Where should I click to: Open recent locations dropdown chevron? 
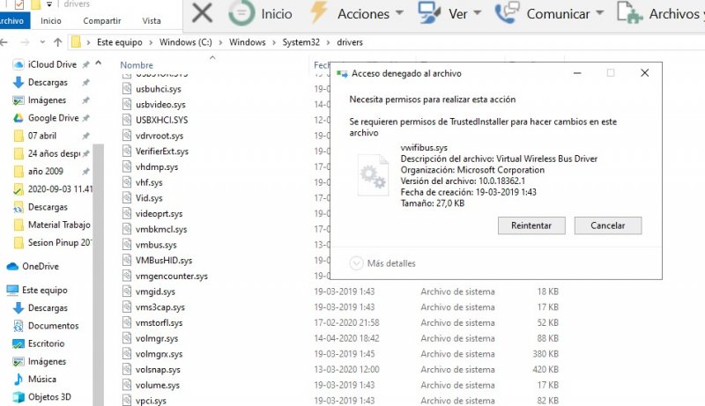click(42, 42)
